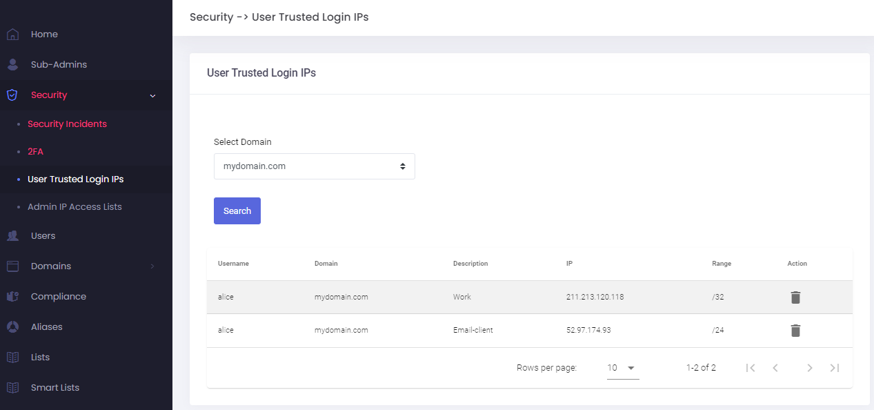Open the Users section icon
The image size is (874, 410).
coord(12,235)
